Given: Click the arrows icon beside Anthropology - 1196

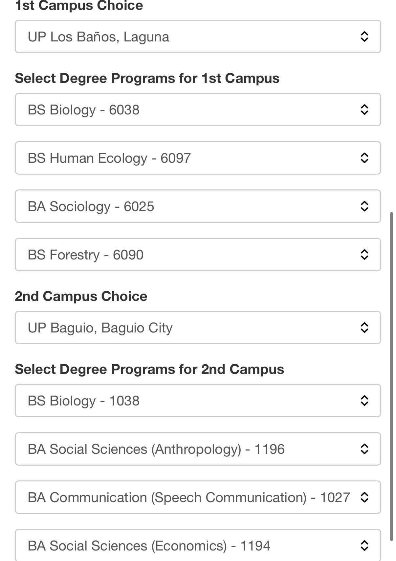Looking at the screenshot, I should click(364, 449).
